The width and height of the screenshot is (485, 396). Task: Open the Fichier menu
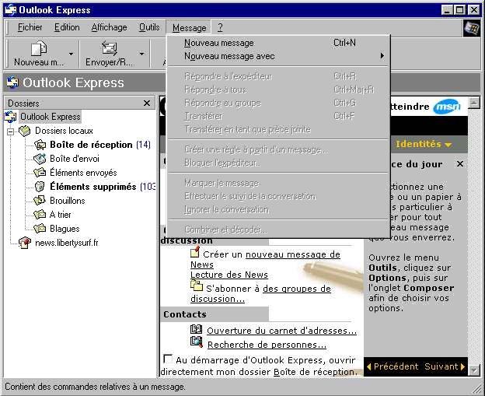(x=30, y=27)
